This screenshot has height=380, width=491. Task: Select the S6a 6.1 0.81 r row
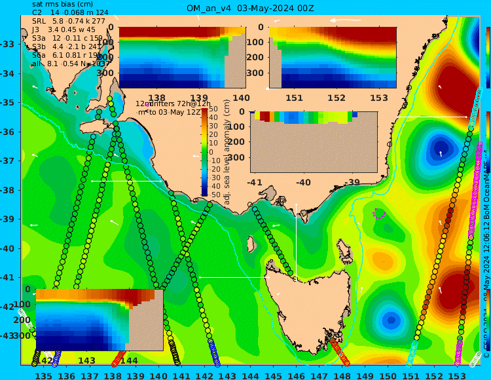point(67,55)
